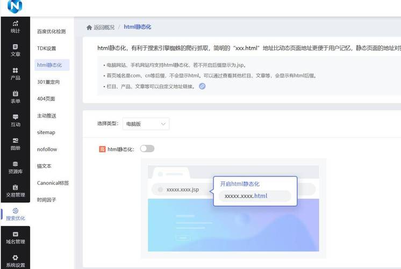Screen dimensions: 401x269
Task: Click the blue link icon after 自定义地址链接
Action: point(202,86)
